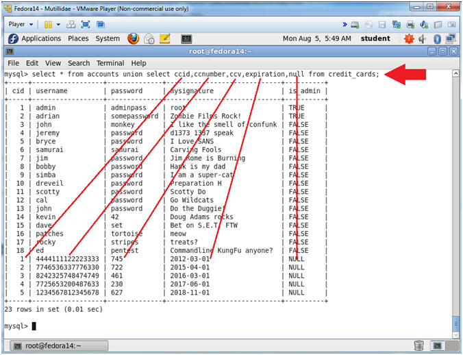463x355 pixels.
Task: Click the credit card number 4444111122223333
Action: coord(67,259)
